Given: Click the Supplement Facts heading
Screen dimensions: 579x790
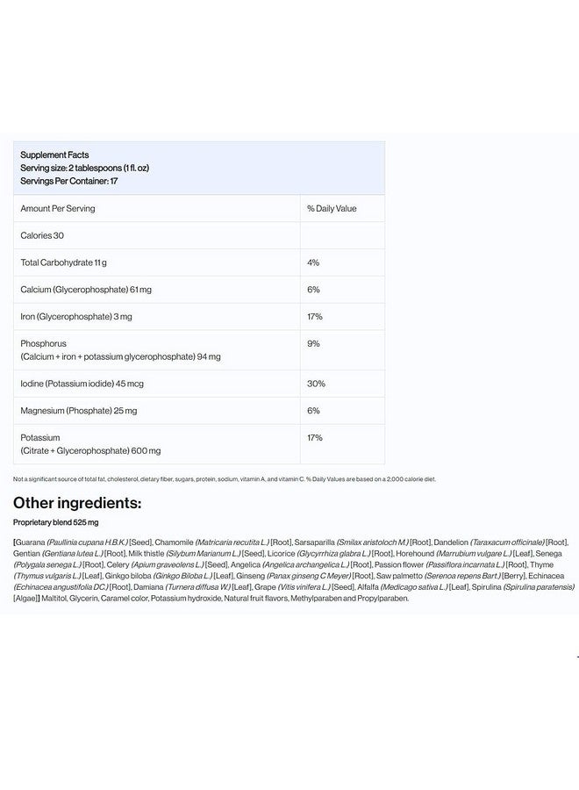Looking at the screenshot, I should pos(54,154).
